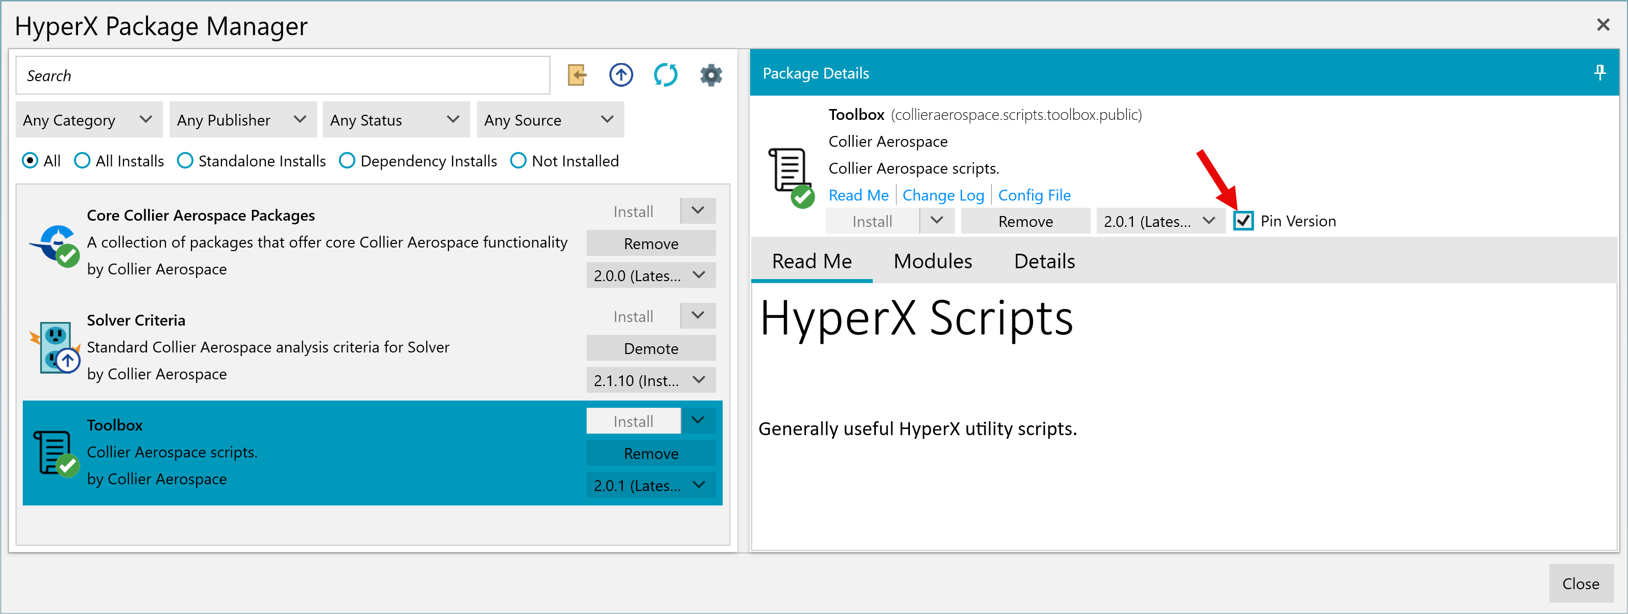1628x614 pixels.
Task: Click the package ID collieraerospace.scripts.toolbox.public
Action: 1016,114
